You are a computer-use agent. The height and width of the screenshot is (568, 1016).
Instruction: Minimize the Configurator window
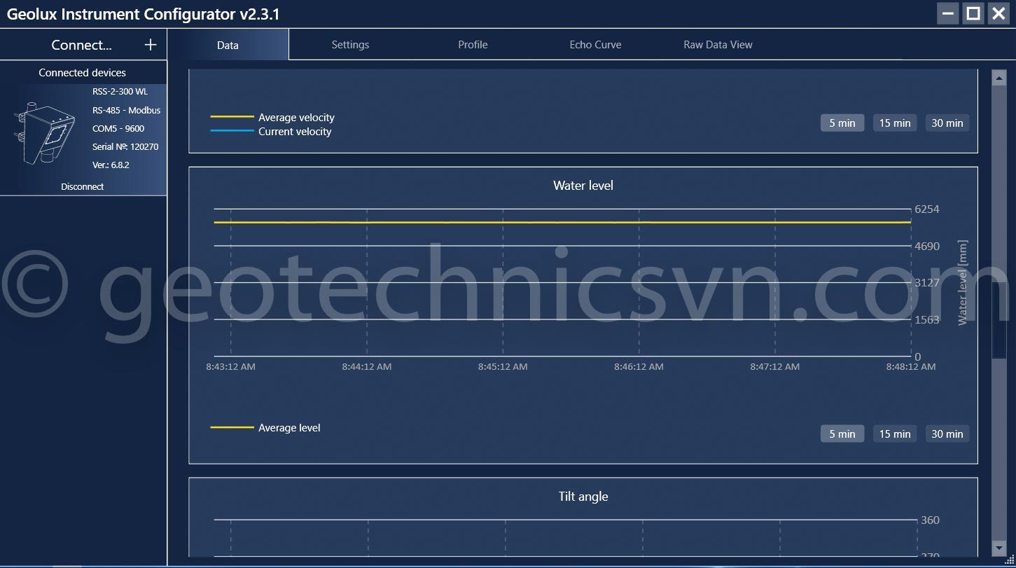948,13
